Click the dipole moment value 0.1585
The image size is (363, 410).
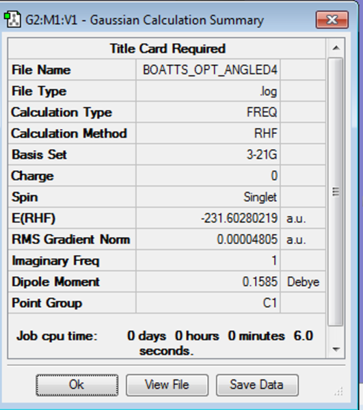click(x=260, y=282)
